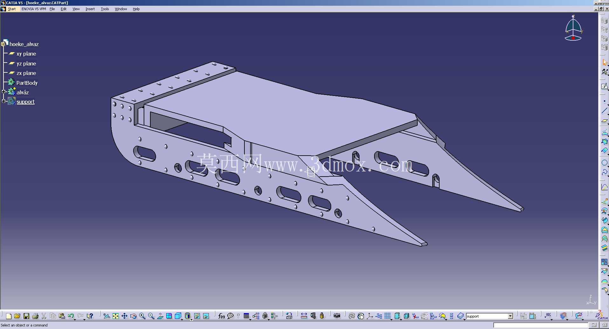Screen dimensions: 609x329
Task: Undo the last action
Action: point(71,316)
